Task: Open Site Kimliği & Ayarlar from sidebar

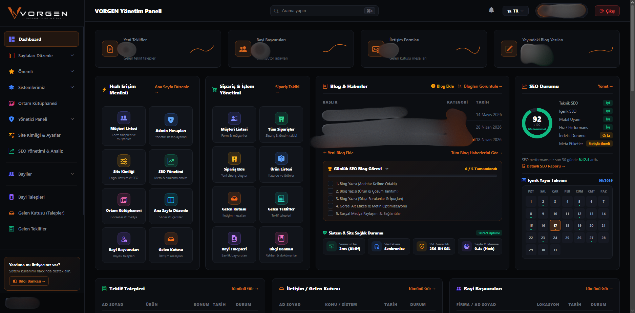Action: click(41, 135)
